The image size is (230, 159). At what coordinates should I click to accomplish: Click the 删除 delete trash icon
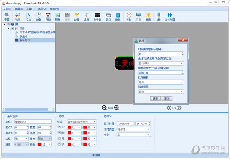coord(118,17)
